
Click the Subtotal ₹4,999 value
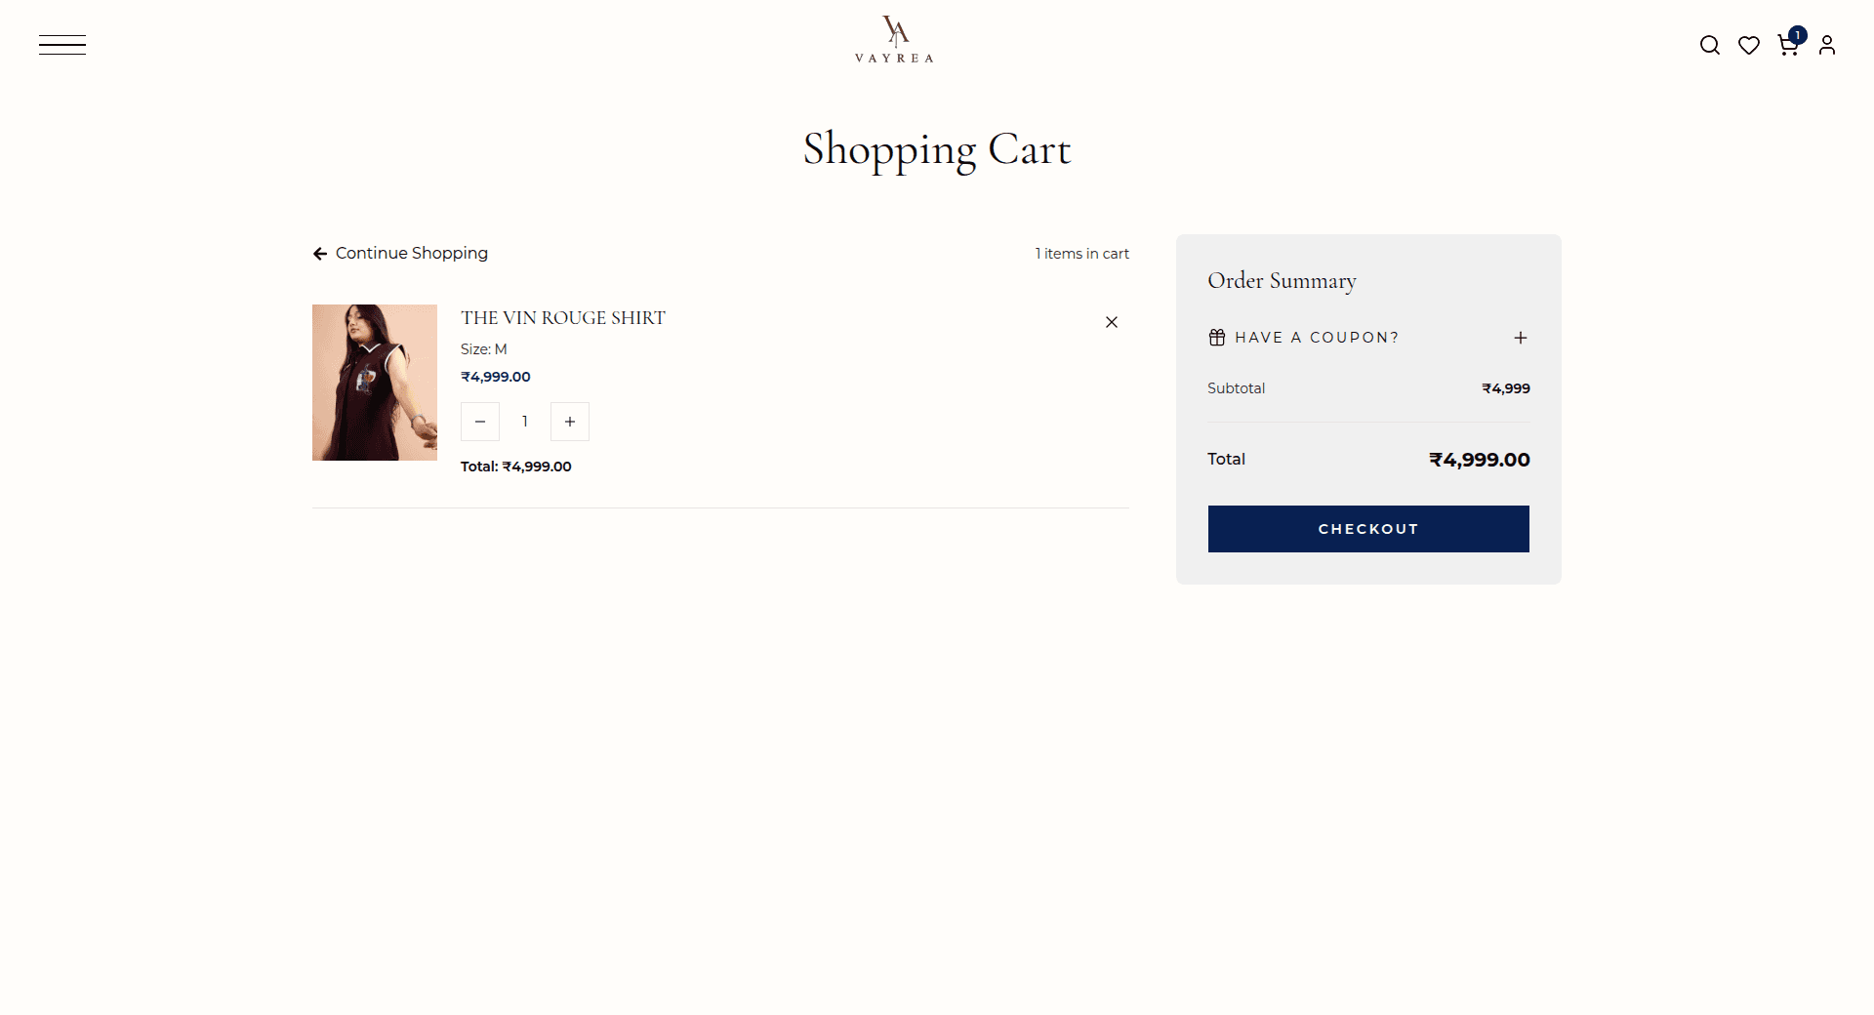tap(1505, 388)
